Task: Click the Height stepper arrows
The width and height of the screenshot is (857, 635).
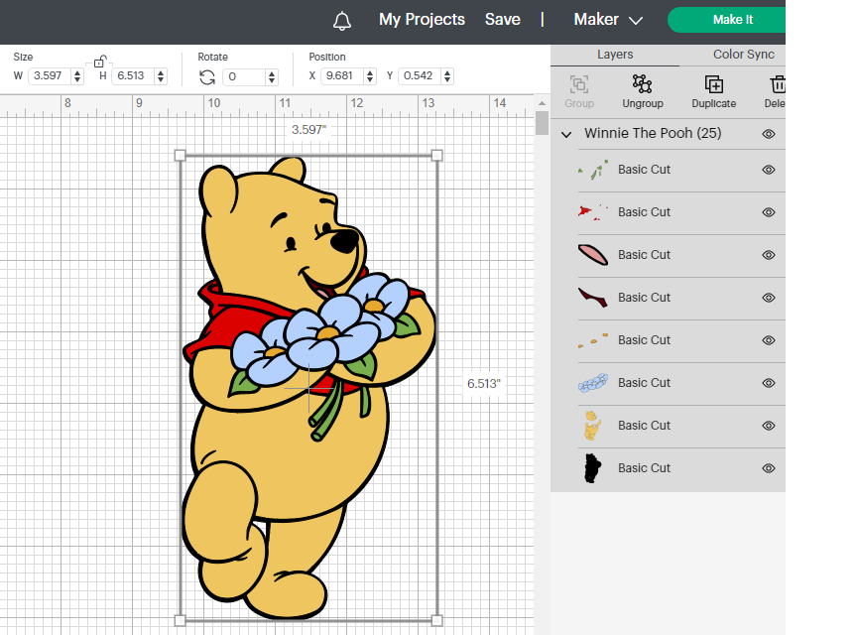Action: [x=160, y=76]
